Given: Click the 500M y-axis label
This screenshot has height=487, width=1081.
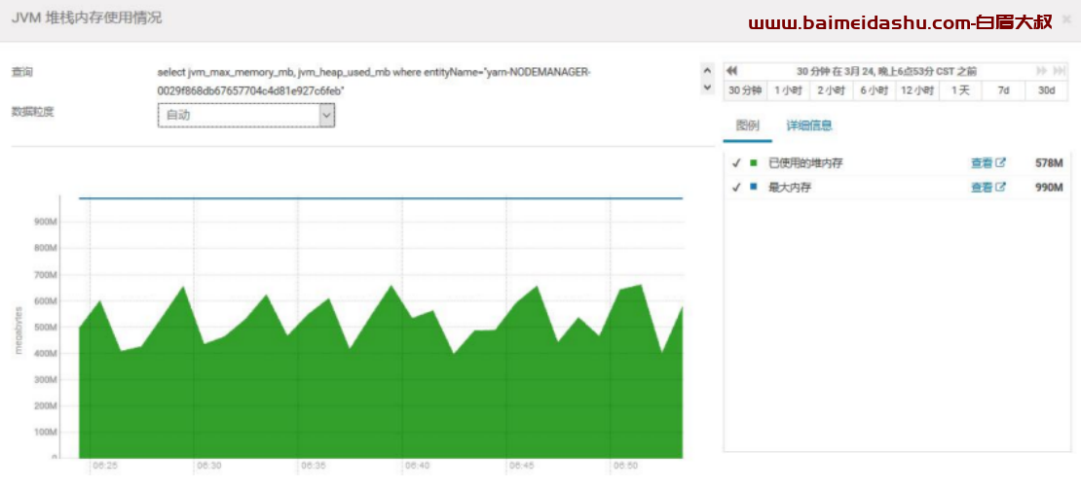Looking at the screenshot, I should click(44, 328).
